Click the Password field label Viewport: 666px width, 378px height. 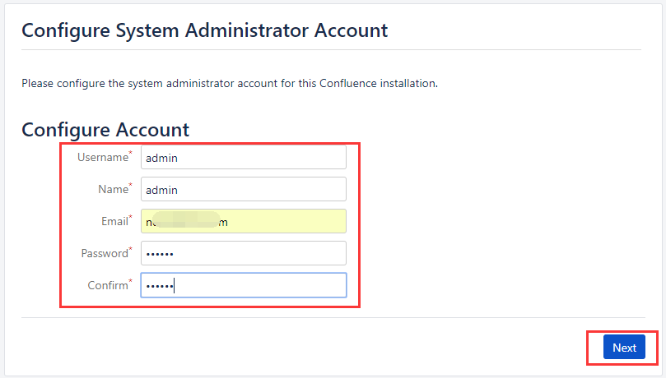pos(105,253)
